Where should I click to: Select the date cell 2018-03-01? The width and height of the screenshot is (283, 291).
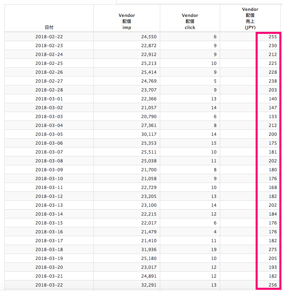pyautogui.click(x=49, y=99)
